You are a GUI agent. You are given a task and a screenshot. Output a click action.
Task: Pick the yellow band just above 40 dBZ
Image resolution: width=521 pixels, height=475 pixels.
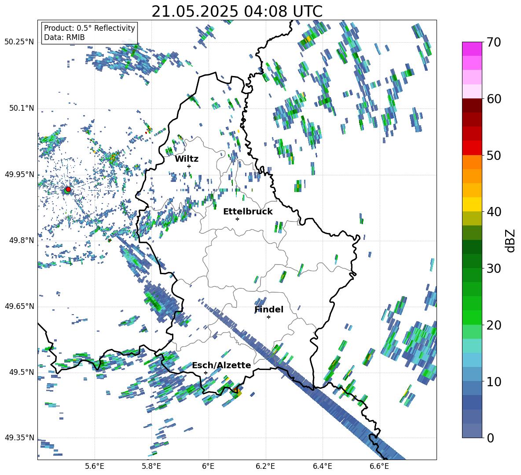472,205
